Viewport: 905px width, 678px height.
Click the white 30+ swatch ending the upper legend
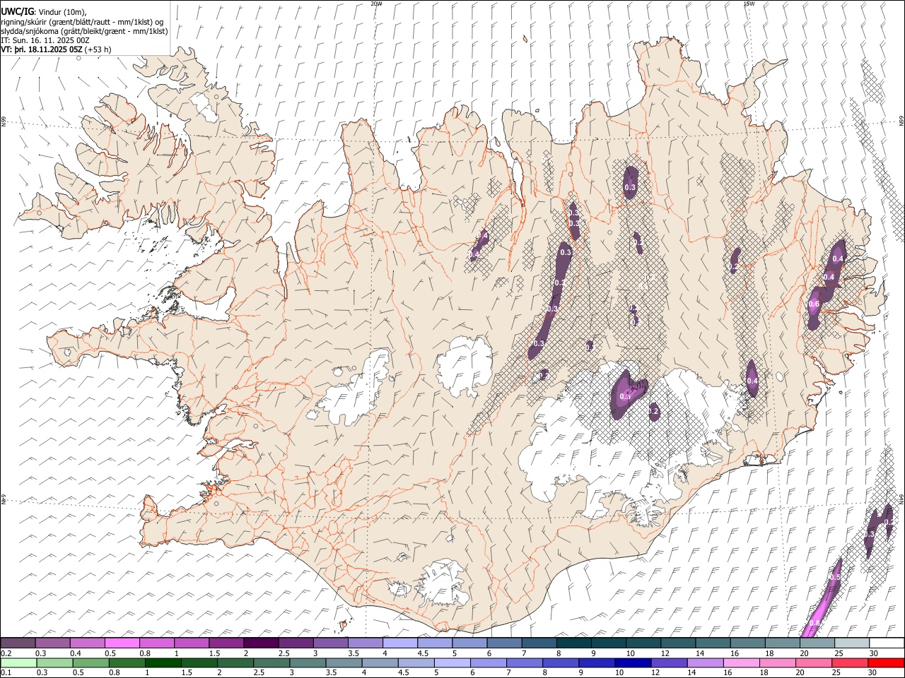click(x=887, y=643)
